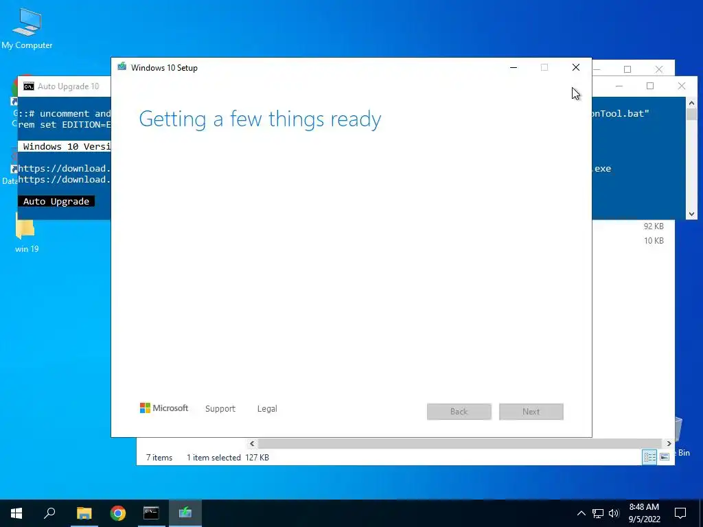Maximize the Auto Upgrade console window

650,86
